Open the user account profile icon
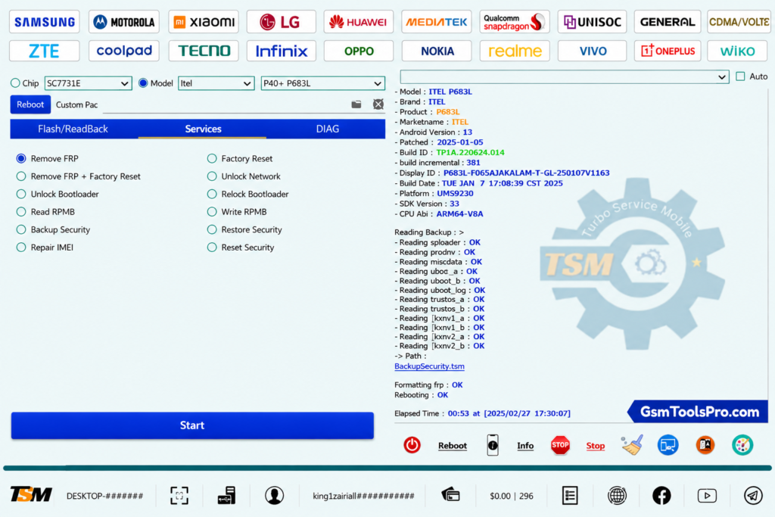 coord(274,495)
